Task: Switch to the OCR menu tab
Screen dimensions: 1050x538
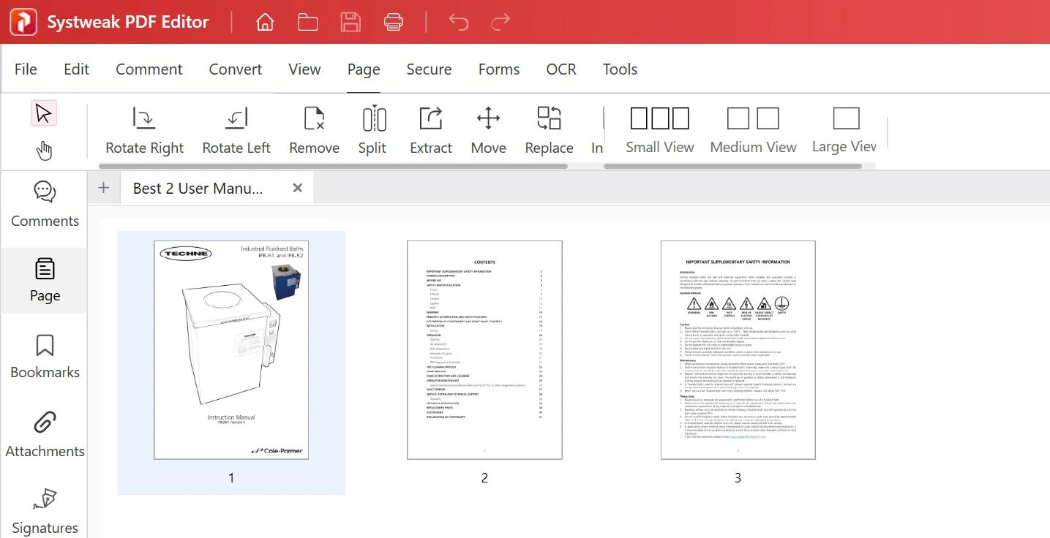Action: (x=560, y=69)
